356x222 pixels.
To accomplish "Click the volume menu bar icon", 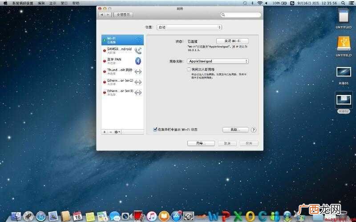I will (266, 3).
